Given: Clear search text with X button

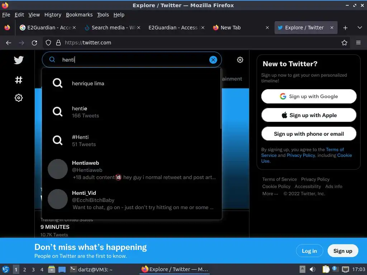Looking at the screenshot, I should (x=213, y=60).
